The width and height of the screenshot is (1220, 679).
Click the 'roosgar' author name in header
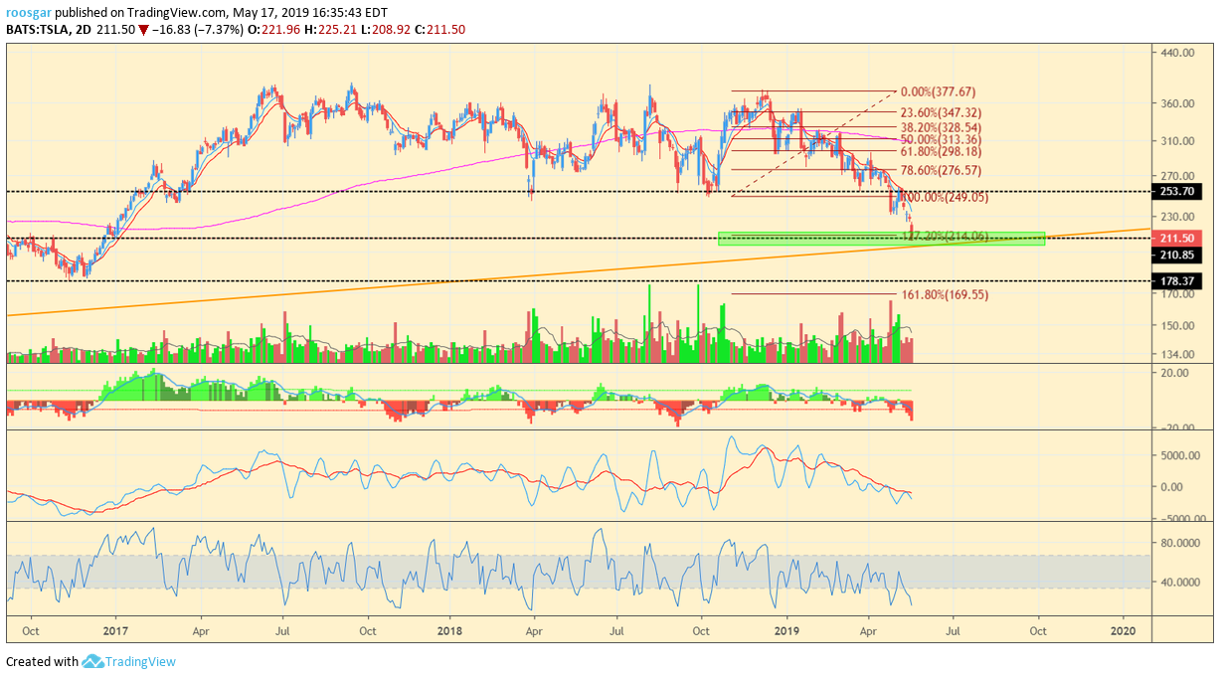[x=27, y=13]
